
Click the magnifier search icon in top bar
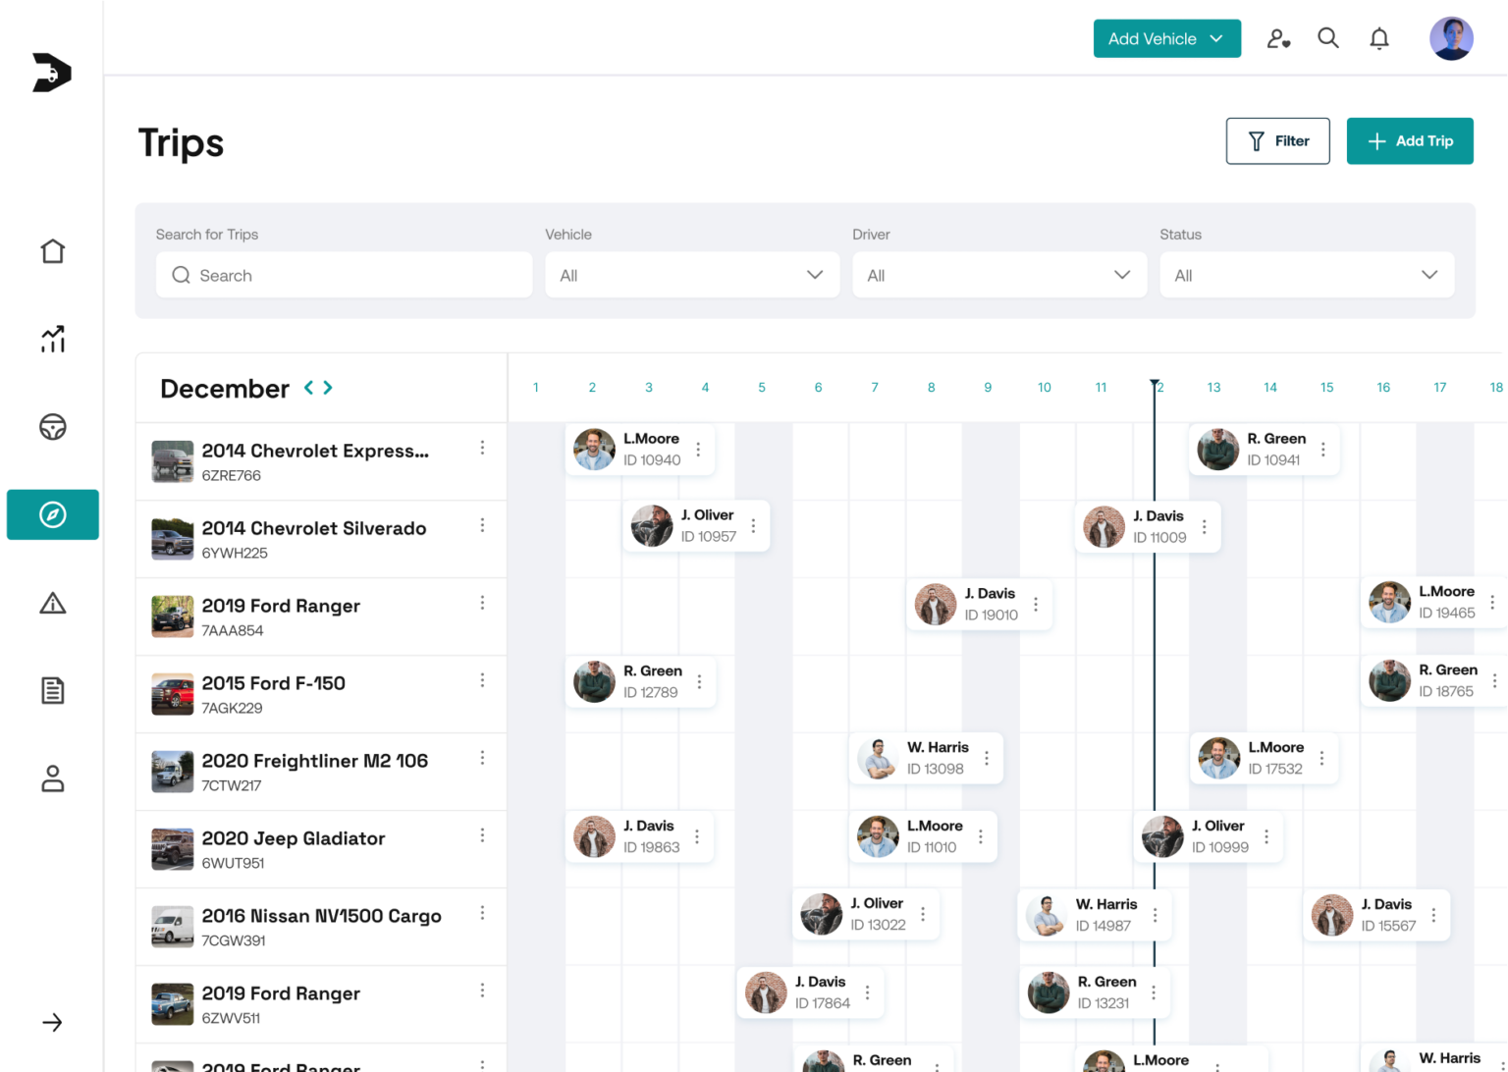[1327, 38]
